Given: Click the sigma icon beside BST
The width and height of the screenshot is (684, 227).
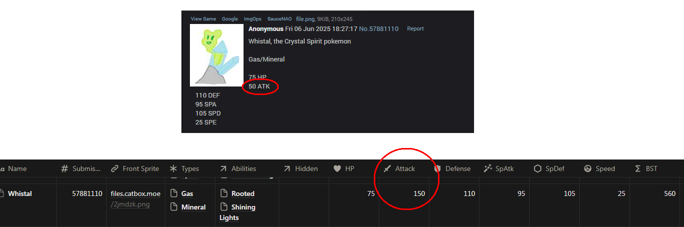Looking at the screenshot, I should coord(637,168).
